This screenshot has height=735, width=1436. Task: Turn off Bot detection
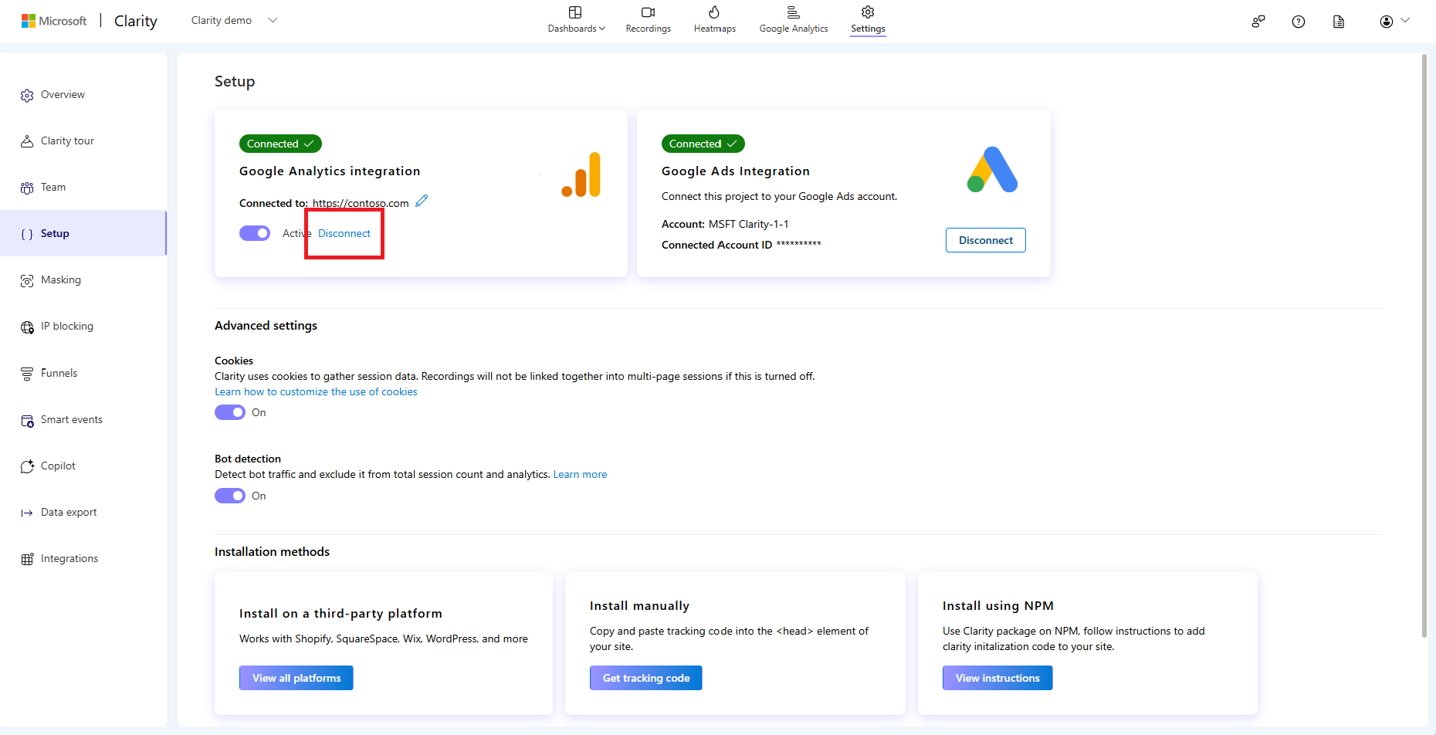click(229, 495)
